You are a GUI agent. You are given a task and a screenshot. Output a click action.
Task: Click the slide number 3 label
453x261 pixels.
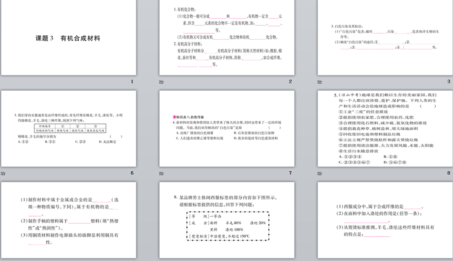[x=448, y=82]
